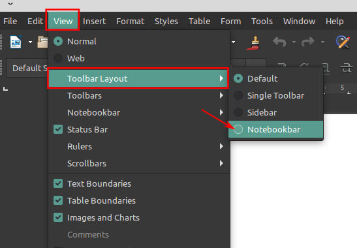Open the Insert menu
The height and width of the screenshot is (248, 357).
tap(94, 21)
